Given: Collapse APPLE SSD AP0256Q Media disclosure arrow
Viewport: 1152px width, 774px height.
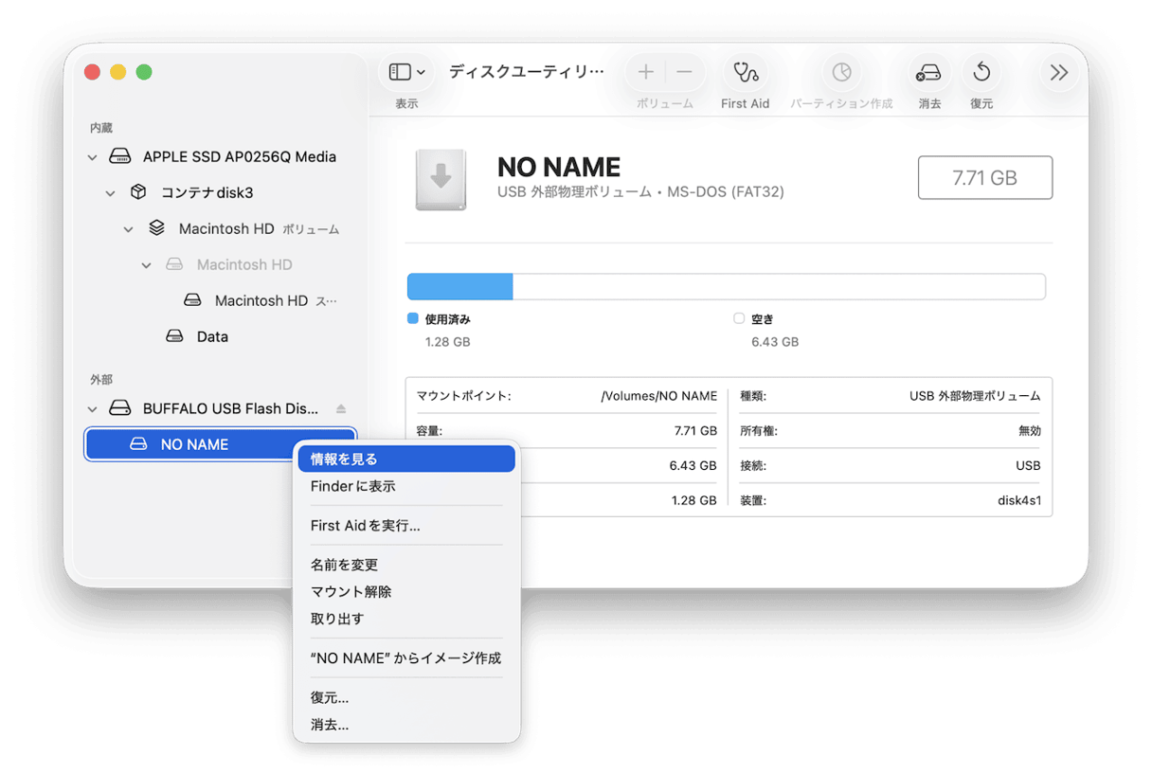Looking at the screenshot, I should tap(93, 157).
